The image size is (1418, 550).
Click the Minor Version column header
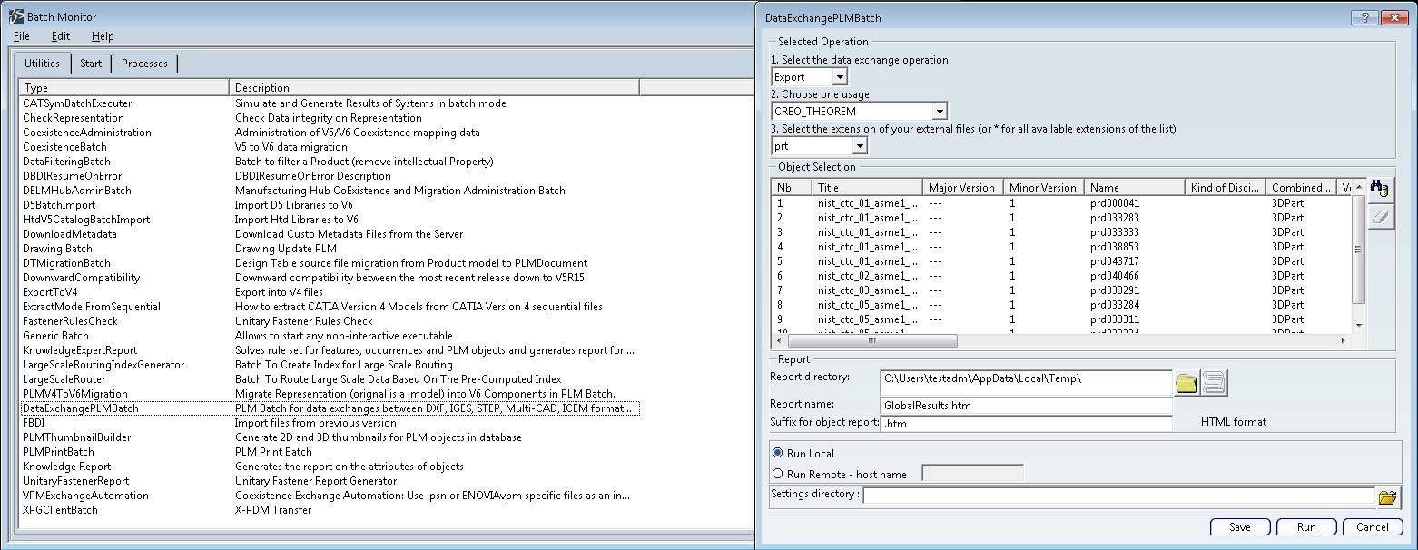click(x=1044, y=188)
